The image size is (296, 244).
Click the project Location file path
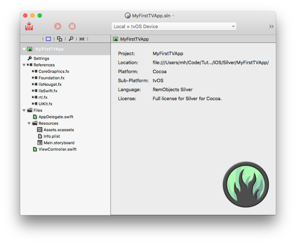tap(211, 62)
